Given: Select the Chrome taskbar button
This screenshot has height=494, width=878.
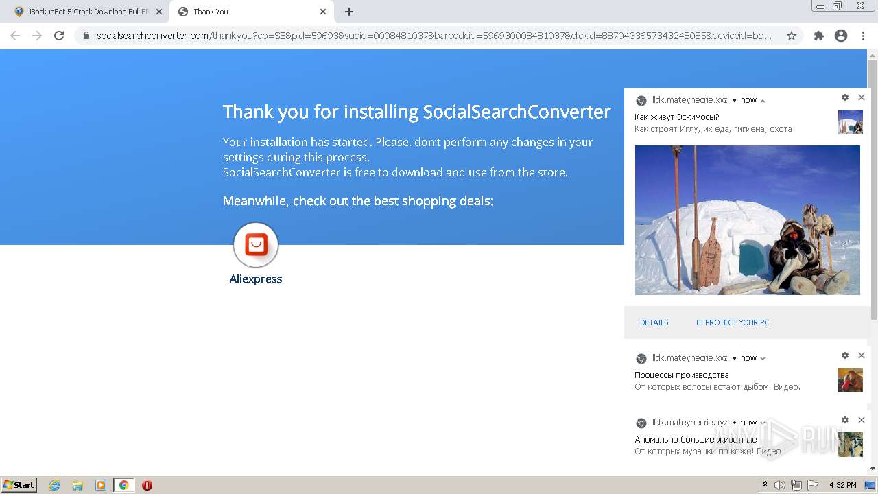Looking at the screenshot, I should click(124, 485).
